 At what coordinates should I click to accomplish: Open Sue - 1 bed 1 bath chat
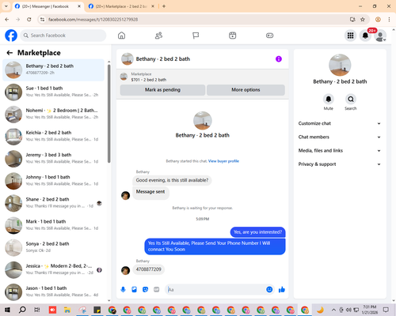53,92
